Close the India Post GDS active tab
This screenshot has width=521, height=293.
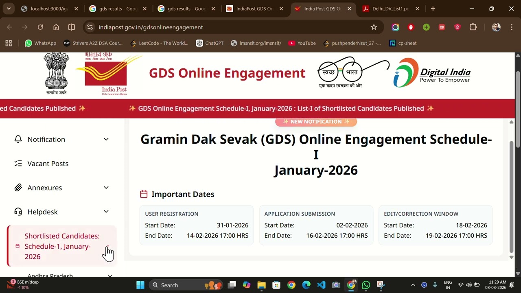pyautogui.click(x=349, y=9)
